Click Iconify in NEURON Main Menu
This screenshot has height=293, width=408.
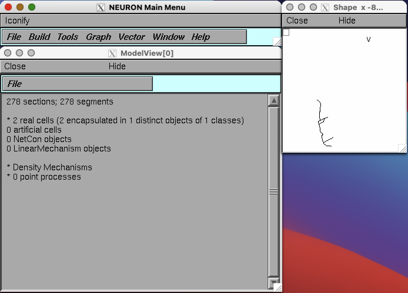[x=17, y=21]
